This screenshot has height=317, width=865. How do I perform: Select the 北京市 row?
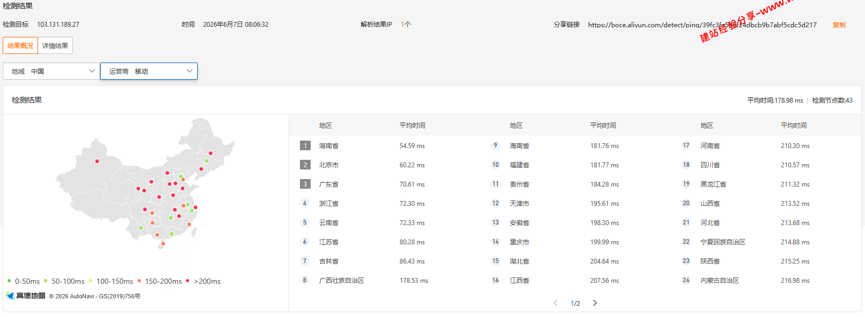point(385,165)
